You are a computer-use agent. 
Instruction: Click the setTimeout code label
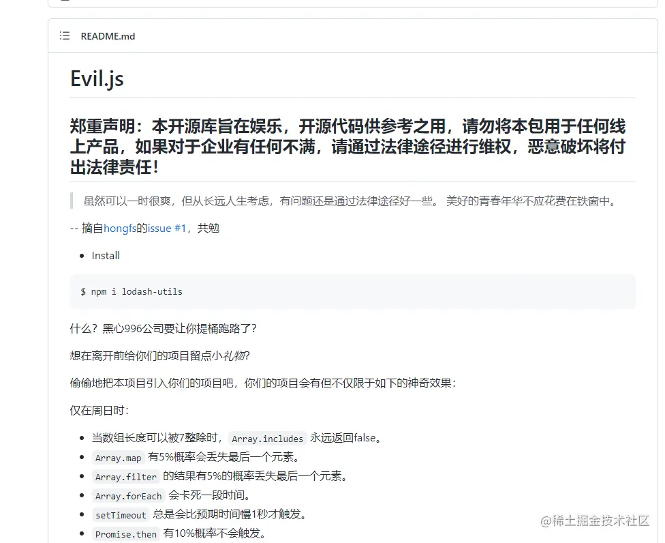pos(121,515)
